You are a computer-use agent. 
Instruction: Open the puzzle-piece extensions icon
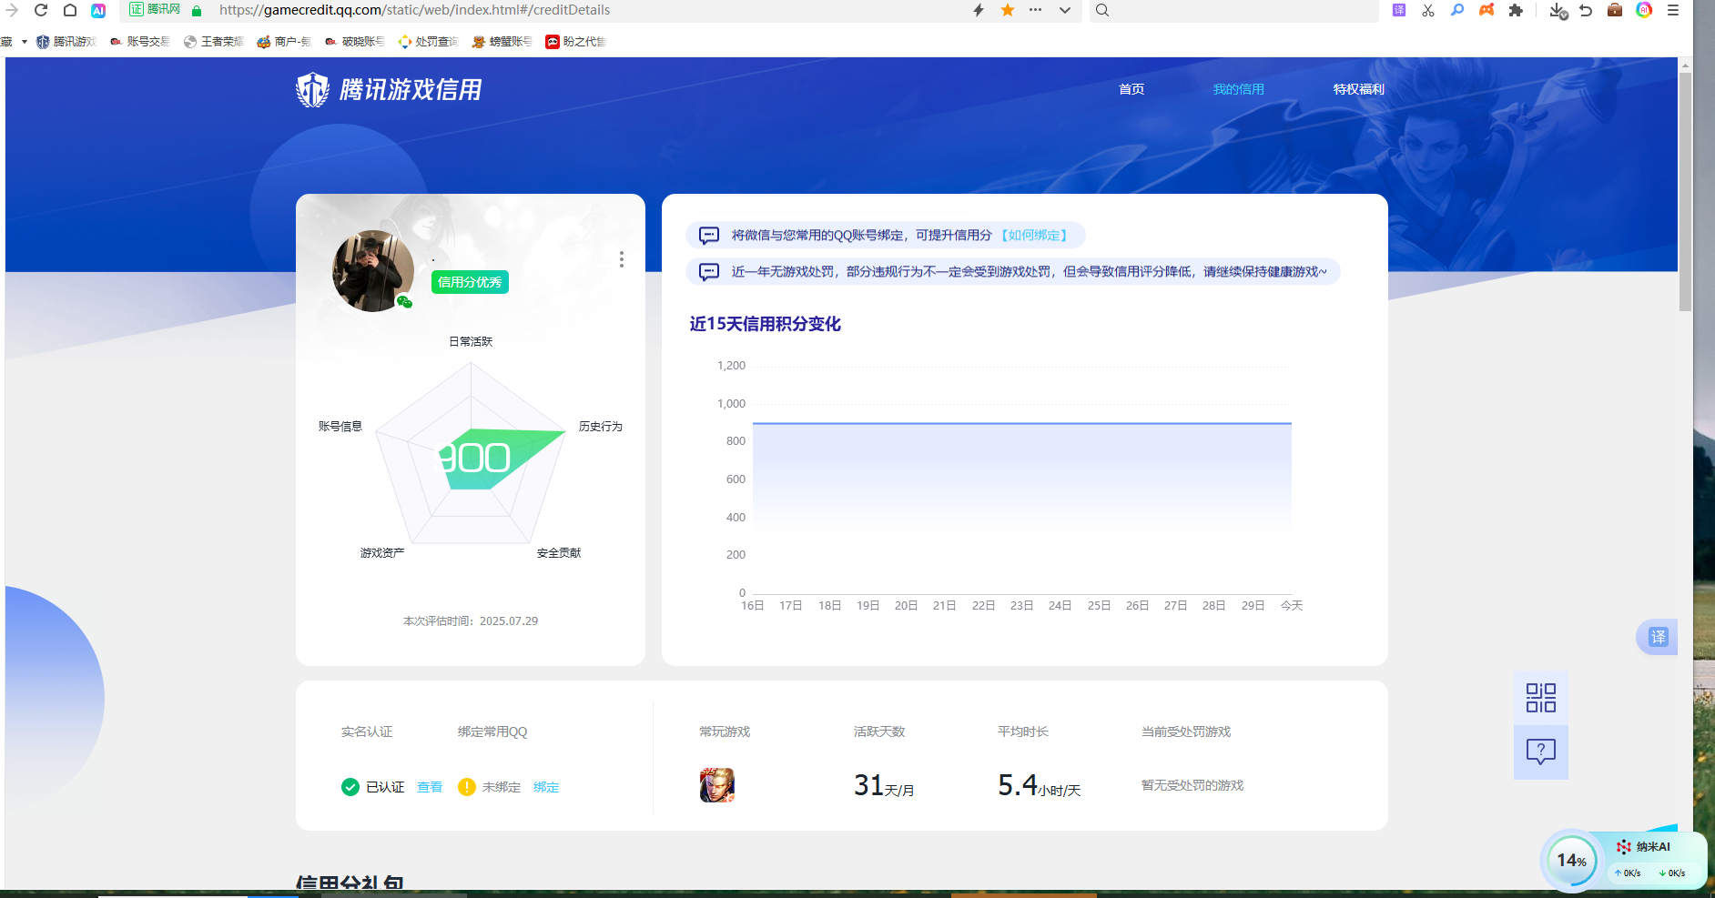click(1516, 10)
